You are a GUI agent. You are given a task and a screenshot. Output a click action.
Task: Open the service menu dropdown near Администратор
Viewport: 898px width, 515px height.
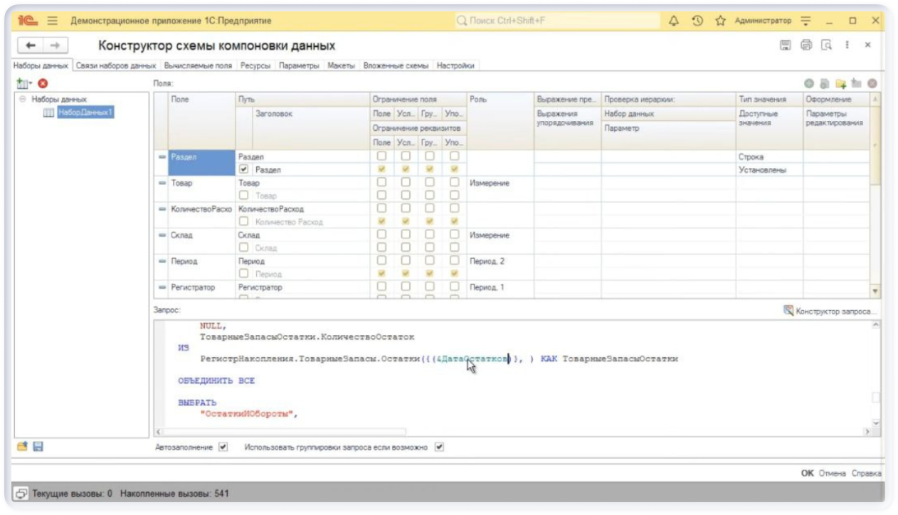pos(806,21)
